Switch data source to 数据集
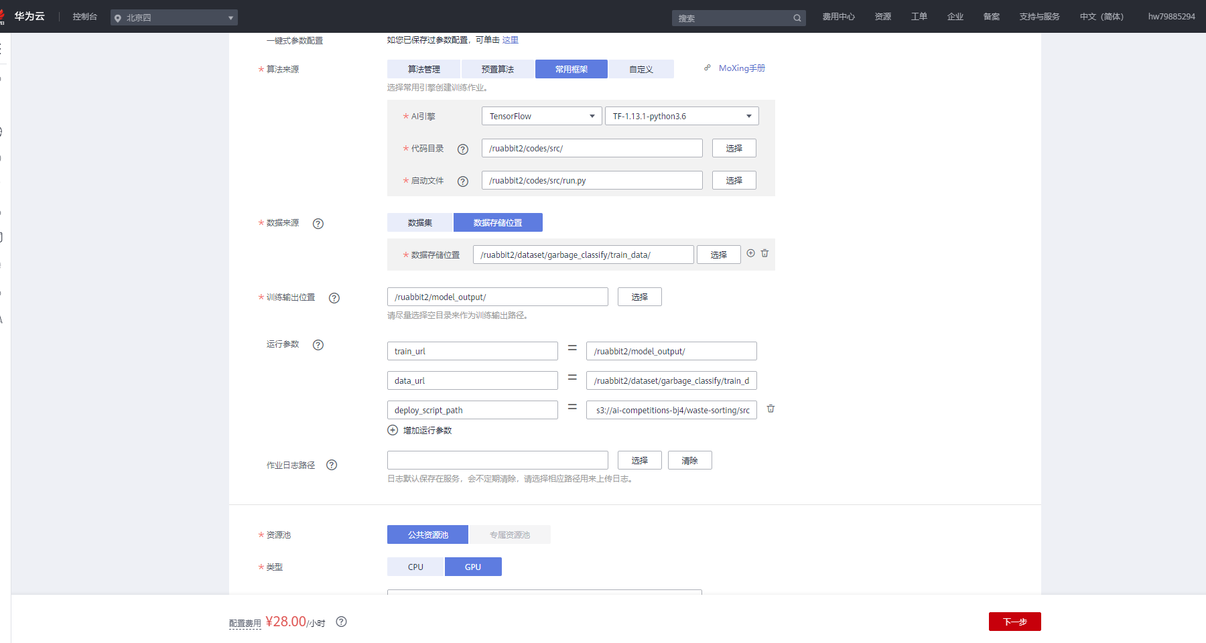Image resolution: width=1206 pixels, height=643 pixels. 420,222
